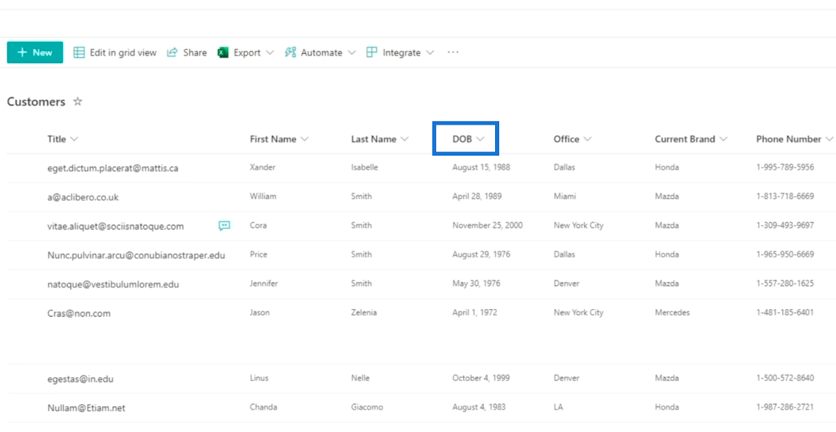Screen dimensions: 836x432
Task: Click the LA office cell
Action: pyautogui.click(x=558, y=408)
